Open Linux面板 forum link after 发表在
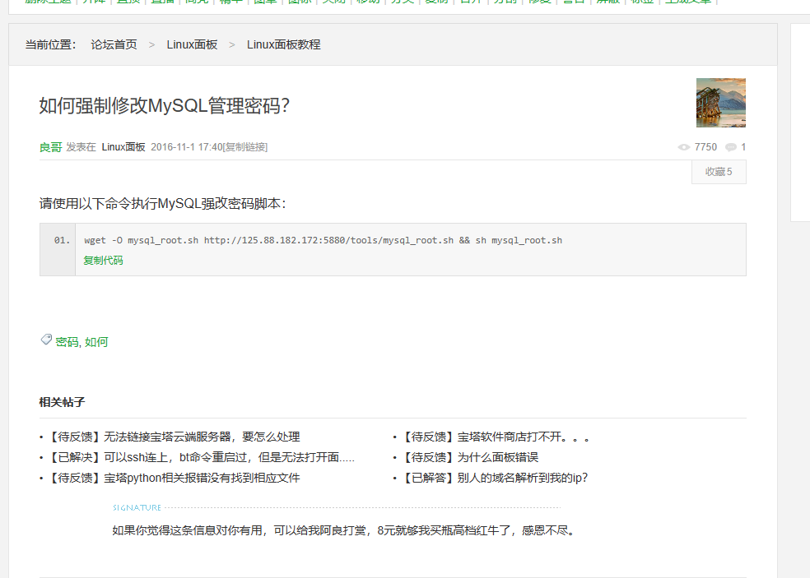810x578 pixels. pos(123,147)
